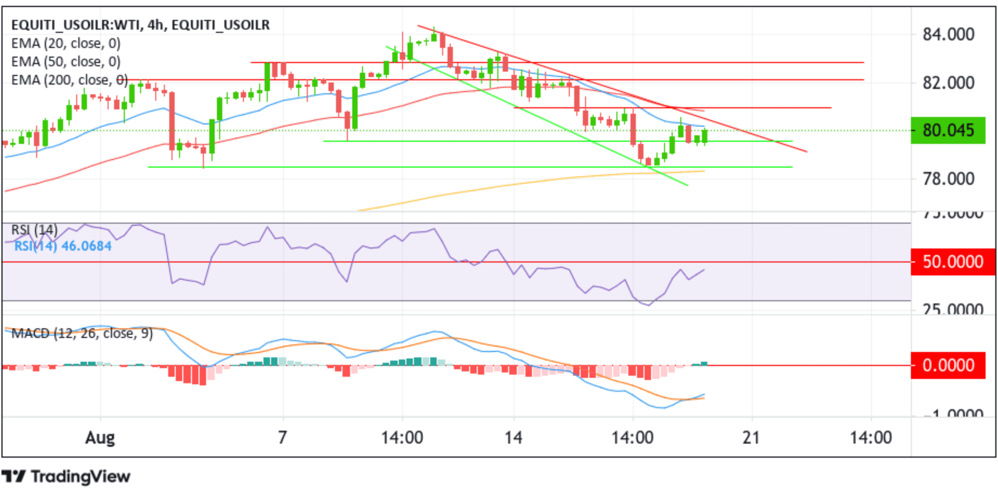Click the MACD (12, 26, close, 9) label
Screen dimensions: 998x493
(x=82, y=333)
